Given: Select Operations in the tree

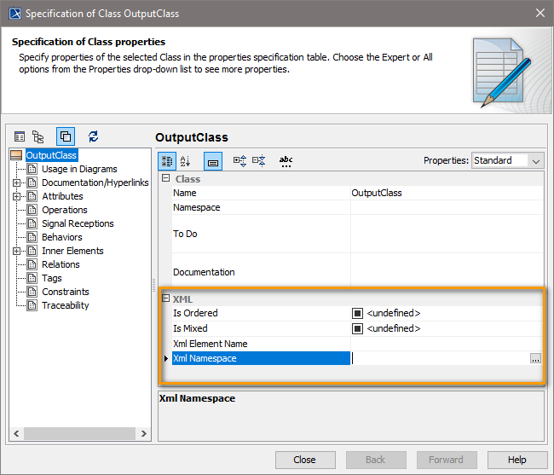Looking at the screenshot, I should click(64, 210).
